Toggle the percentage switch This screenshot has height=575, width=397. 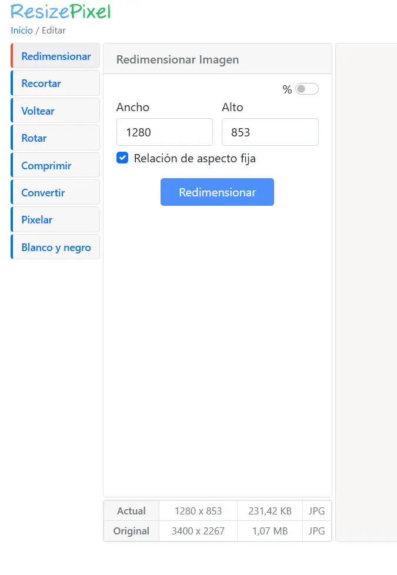click(306, 89)
